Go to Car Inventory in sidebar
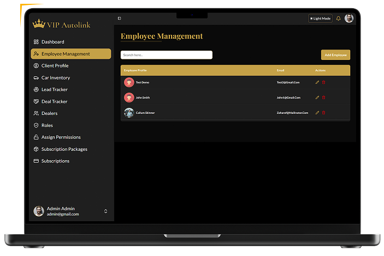384x256 pixels. coord(55,78)
